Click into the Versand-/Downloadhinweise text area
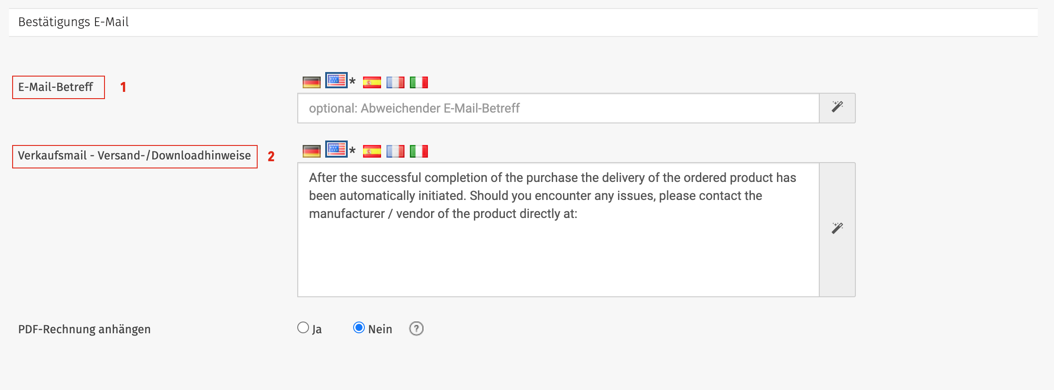 558,229
